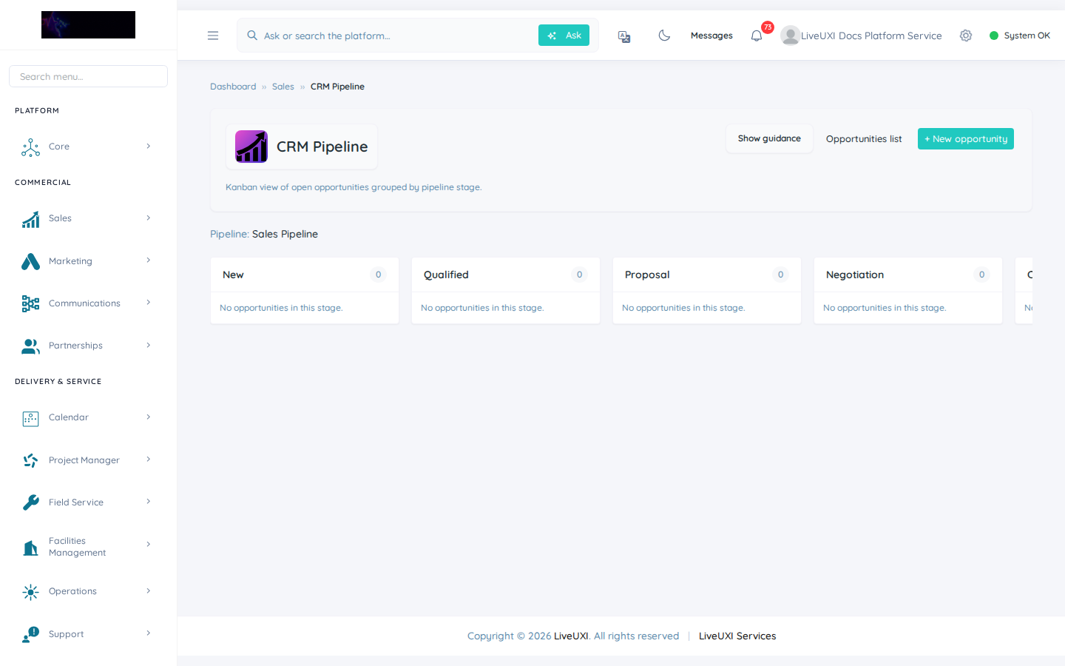
Task: Click the System OK status indicator
Action: [1020, 36]
